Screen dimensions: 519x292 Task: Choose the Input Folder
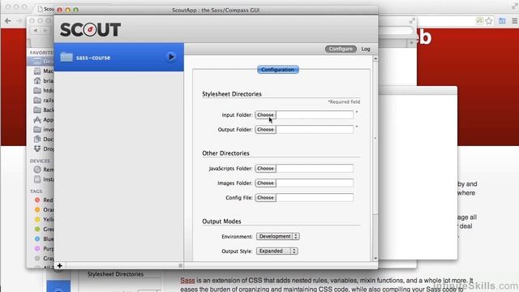(265, 115)
